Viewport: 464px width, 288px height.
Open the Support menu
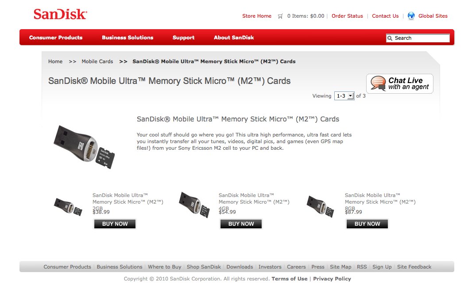[x=183, y=38]
